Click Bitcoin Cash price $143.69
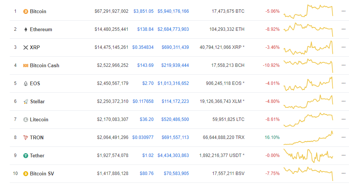 (145, 65)
